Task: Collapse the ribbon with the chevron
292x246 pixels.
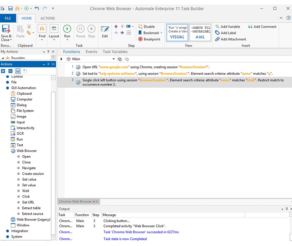Action: point(281,18)
